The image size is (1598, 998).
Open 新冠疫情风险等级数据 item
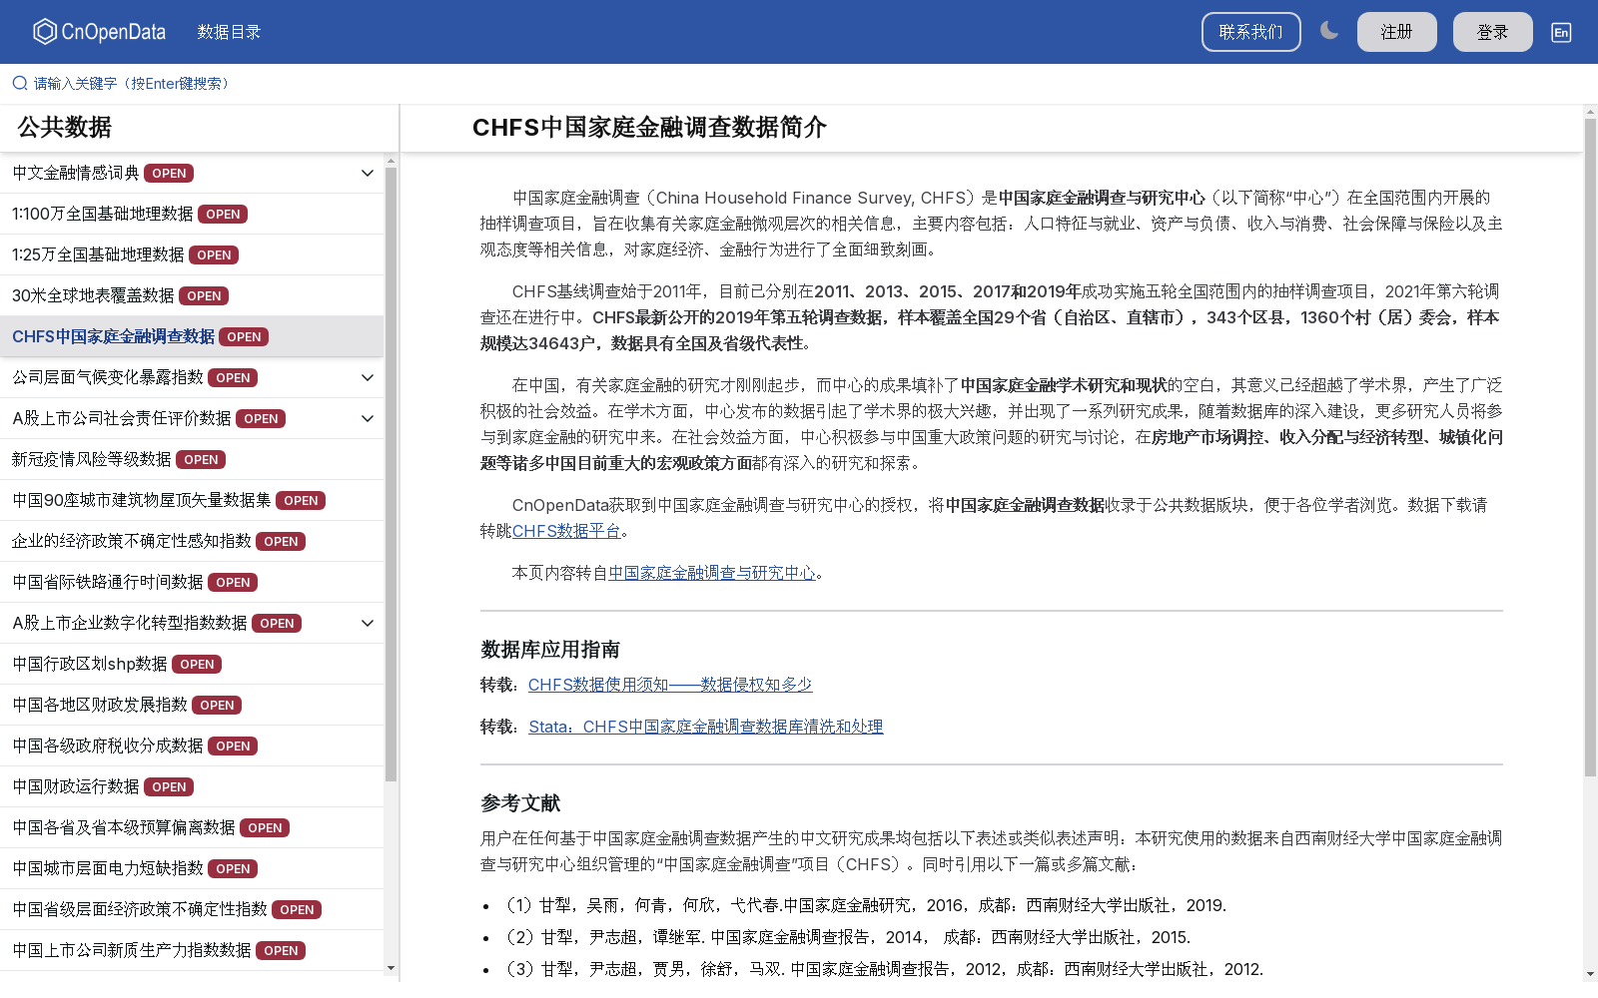tap(192, 459)
